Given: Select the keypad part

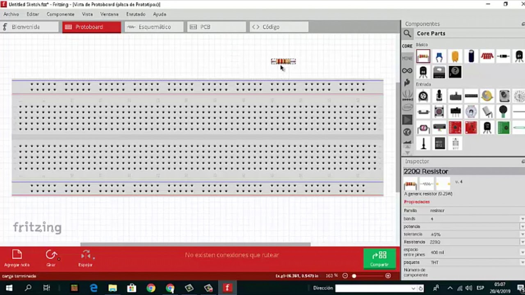Looking at the screenshot, I should click(455, 143).
